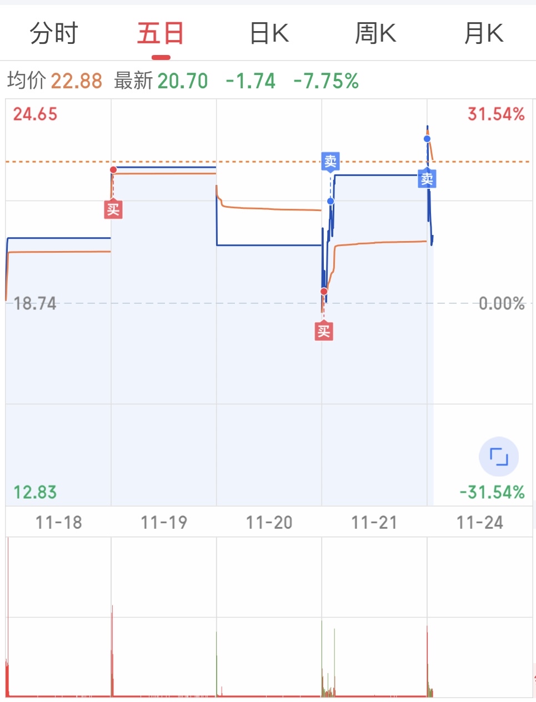Tap the 18.74 baseline price label
The image size is (536, 702).
(x=35, y=303)
